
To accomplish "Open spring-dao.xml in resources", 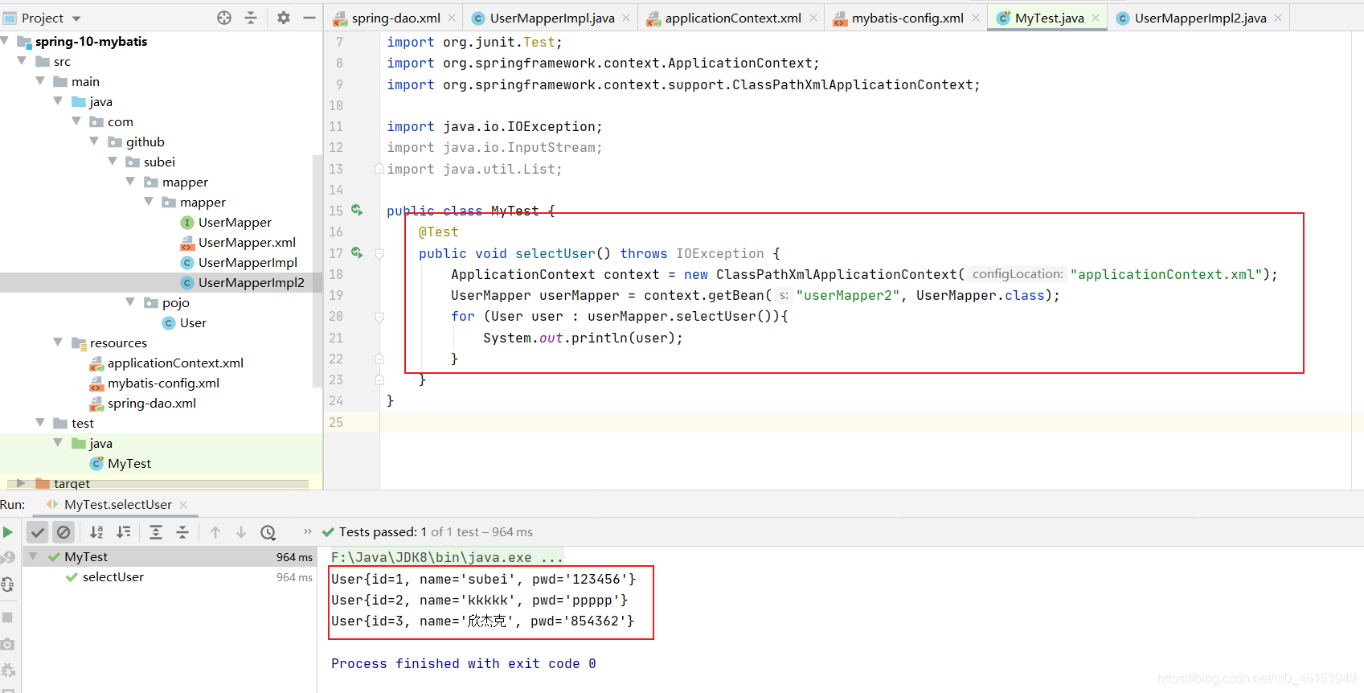I will point(143,403).
